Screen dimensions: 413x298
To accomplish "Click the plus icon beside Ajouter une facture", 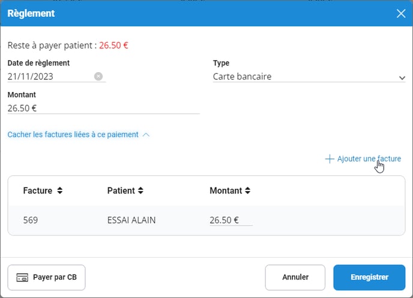I will pos(330,159).
